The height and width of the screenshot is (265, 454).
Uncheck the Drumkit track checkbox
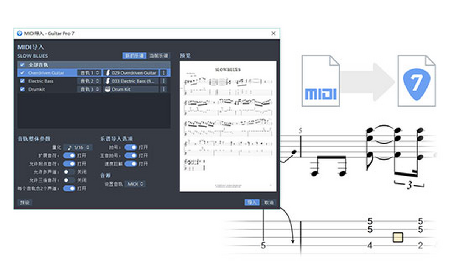pos(22,89)
